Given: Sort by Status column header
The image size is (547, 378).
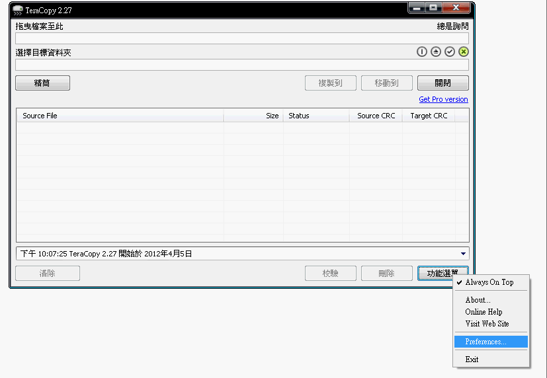Looking at the screenshot, I should tap(316, 116).
